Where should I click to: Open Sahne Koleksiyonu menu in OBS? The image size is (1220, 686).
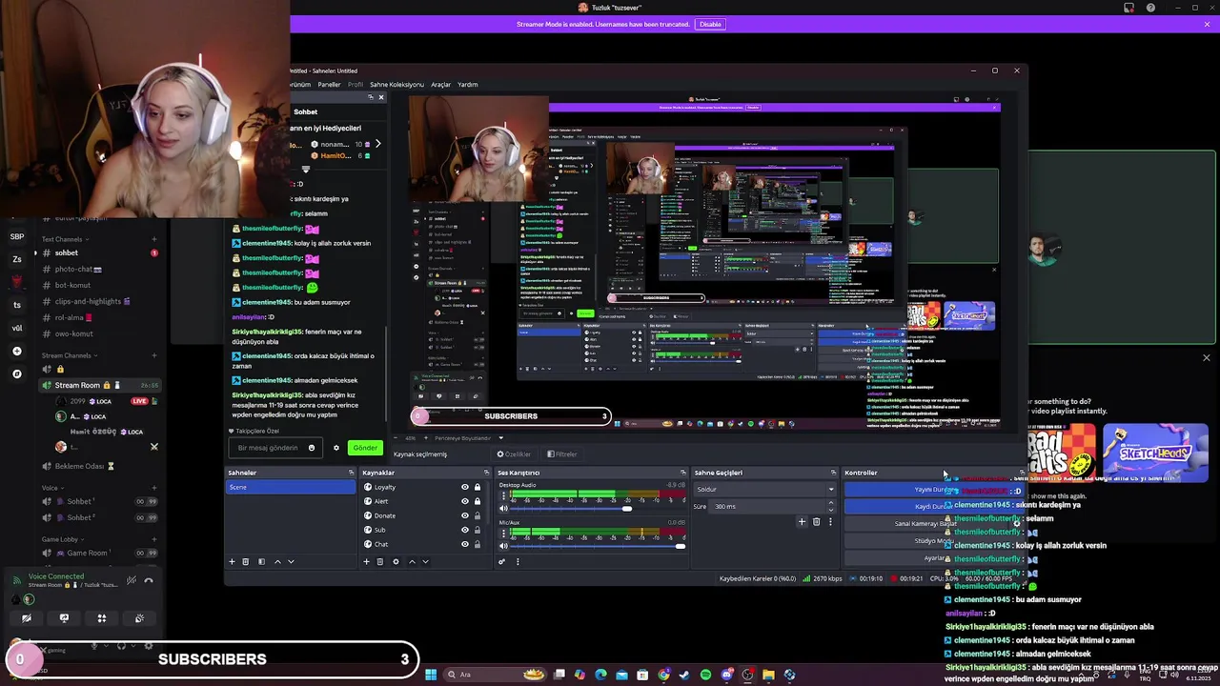[x=396, y=84]
